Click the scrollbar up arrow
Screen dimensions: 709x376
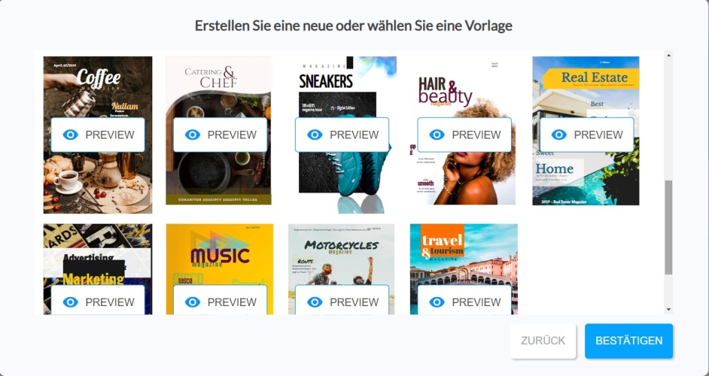669,55
